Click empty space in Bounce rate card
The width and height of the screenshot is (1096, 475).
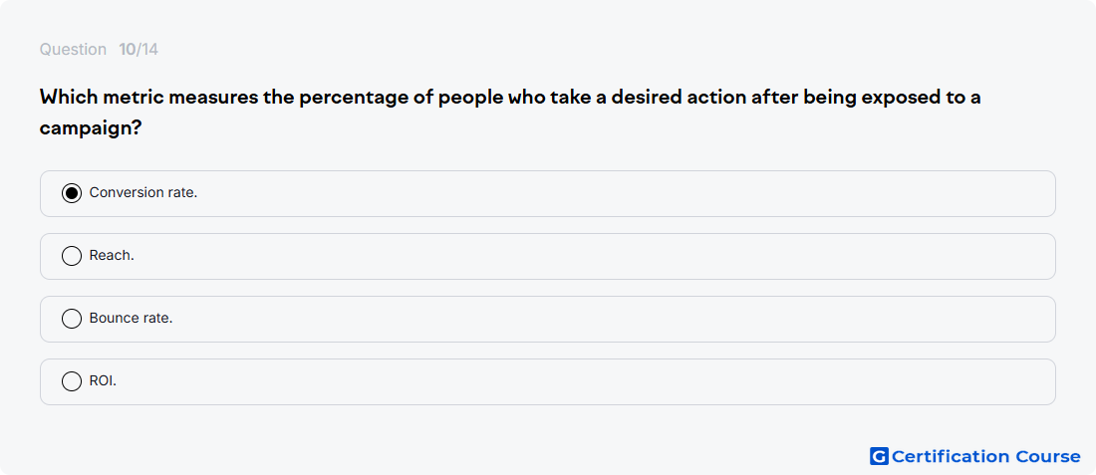pos(629,320)
